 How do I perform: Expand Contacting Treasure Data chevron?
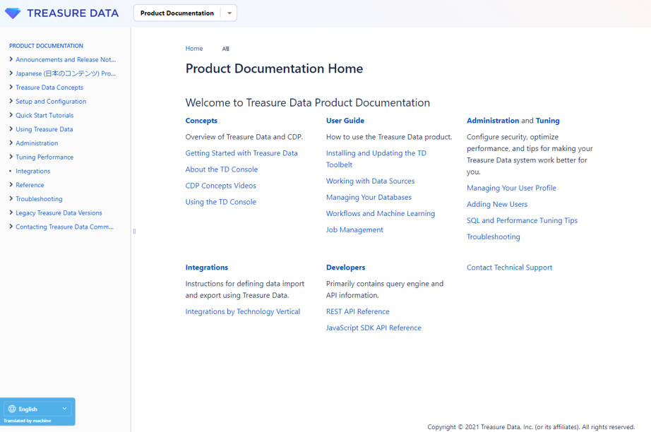coord(11,226)
